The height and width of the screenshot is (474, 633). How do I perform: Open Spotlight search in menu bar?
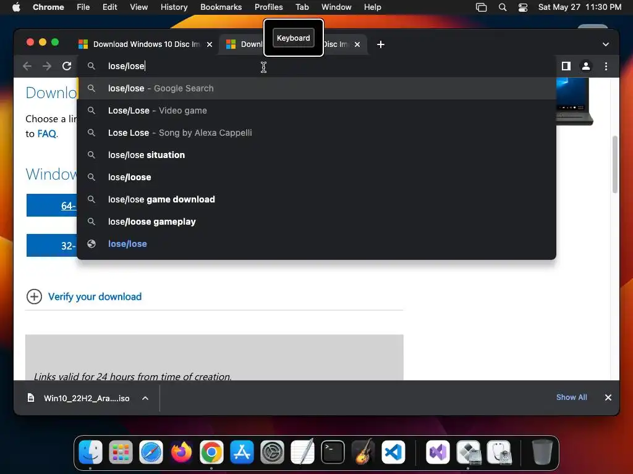503,7
